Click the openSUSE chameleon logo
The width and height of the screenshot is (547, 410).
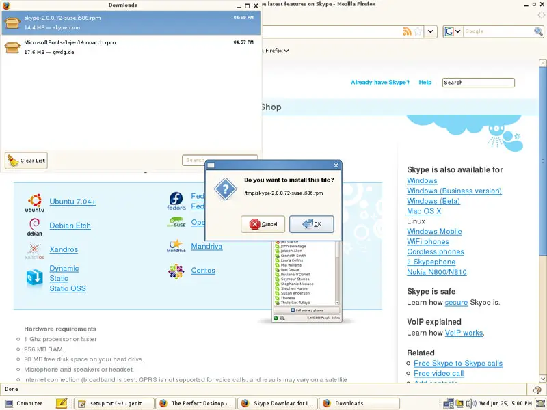176,223
